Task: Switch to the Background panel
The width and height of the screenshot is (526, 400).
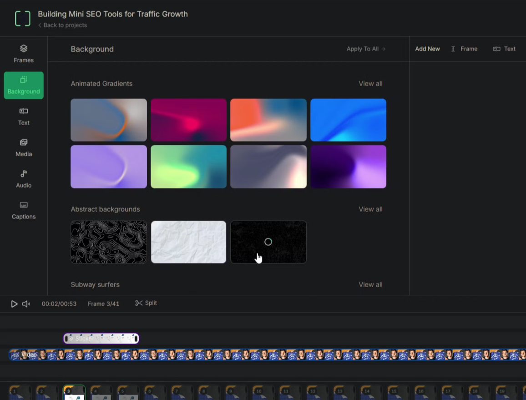Action: point(23,86)
